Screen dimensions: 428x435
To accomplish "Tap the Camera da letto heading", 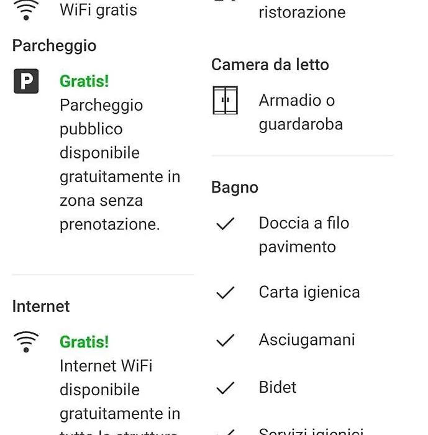I will point(270,65).
